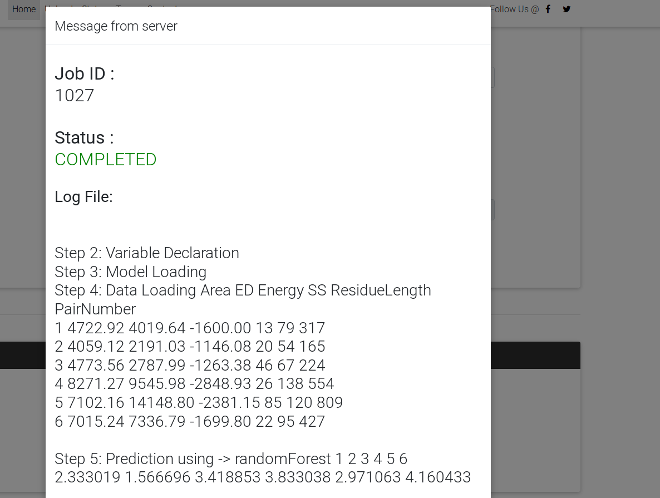660x498 pixels.
Task: Click the green COMPLETED status text
Action: click(x=106, y=160)
